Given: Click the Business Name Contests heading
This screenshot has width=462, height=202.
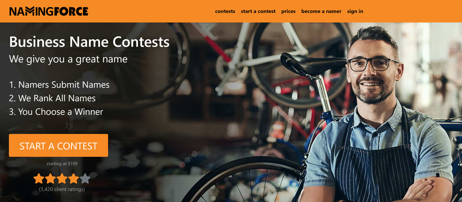Looking at the screenshot, I should (x=89, y=42).
